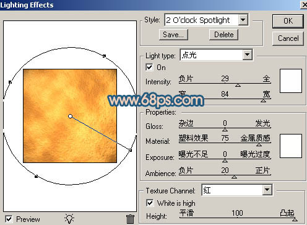
Task: Click the left ellipse handle
Action: click(x=10, y=82)
